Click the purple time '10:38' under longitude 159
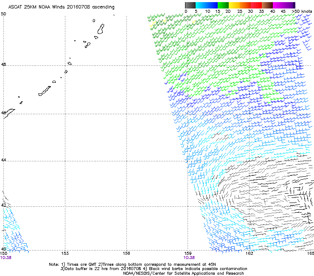This screenshot has width=314, height=276. click(189, 258)
